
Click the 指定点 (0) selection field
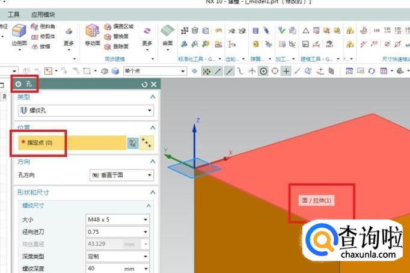[x=69, y=143]
